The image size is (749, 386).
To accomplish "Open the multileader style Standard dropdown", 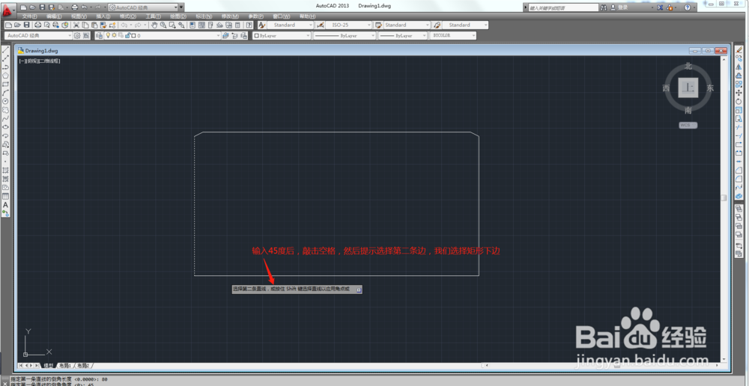I will 465,25.
